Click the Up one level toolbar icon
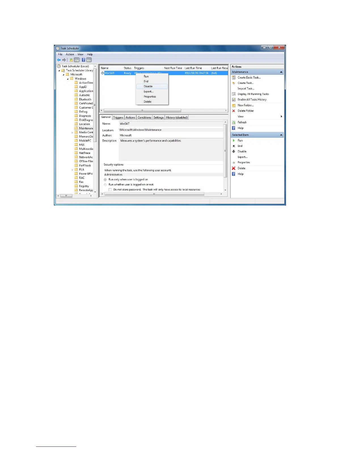This screenshot has height=449, width=347. (x=71, y=60)
